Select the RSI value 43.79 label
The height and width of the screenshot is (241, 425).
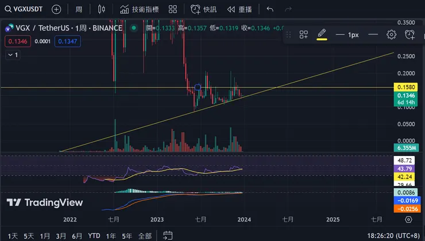point(404,169)
